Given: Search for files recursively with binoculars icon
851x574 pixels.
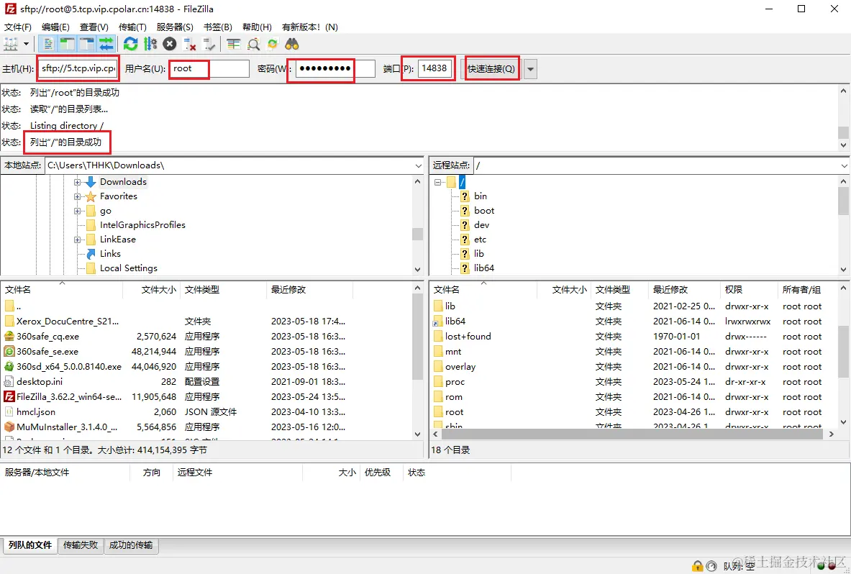Looking at the screenshot, I should tap(292, 44).
